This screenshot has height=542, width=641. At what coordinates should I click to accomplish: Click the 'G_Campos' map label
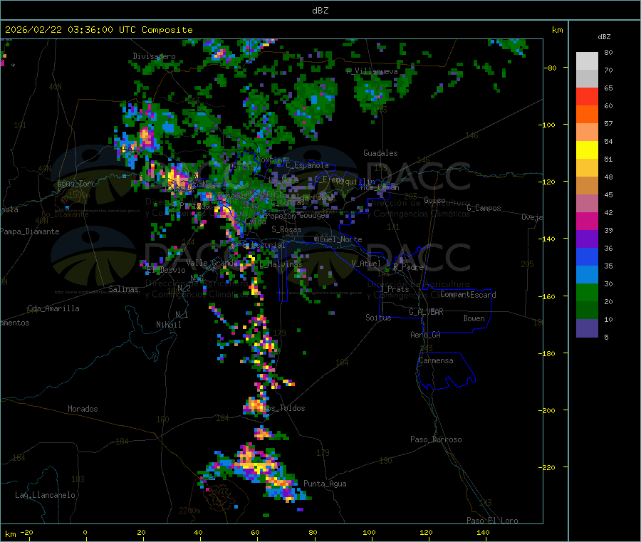click(484, 208)
